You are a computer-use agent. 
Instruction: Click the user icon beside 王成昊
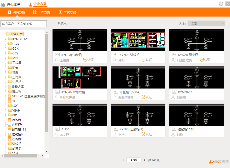(56, 60)
